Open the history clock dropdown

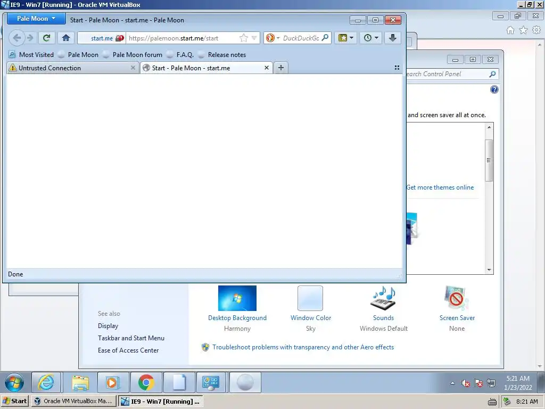(371, 38)
